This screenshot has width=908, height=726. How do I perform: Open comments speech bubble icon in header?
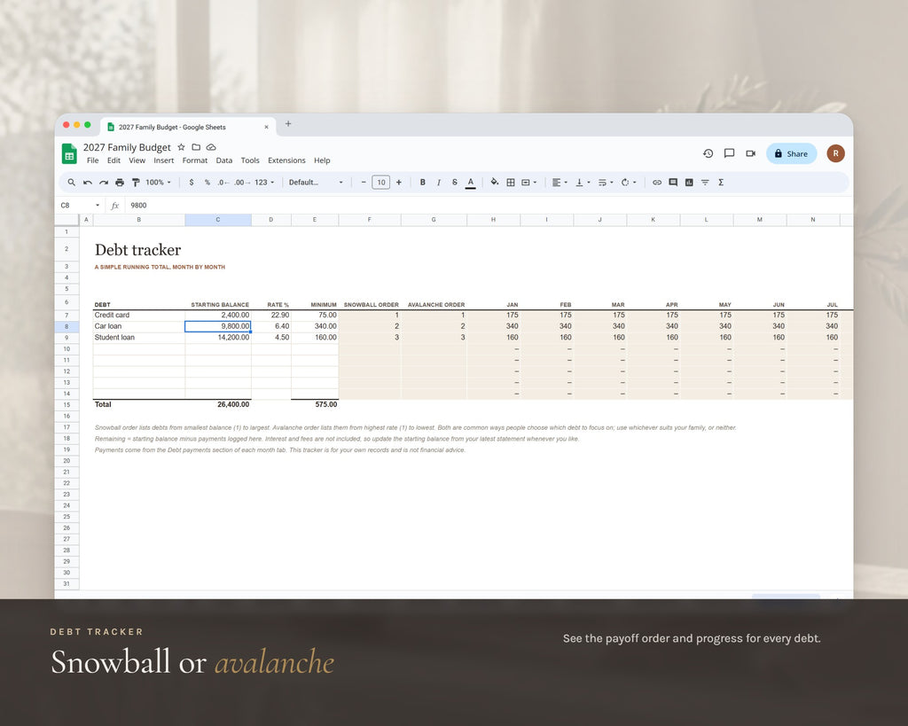click(x=729, y=153)
